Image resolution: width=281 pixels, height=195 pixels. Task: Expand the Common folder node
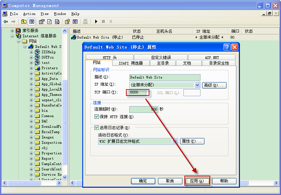31,116
